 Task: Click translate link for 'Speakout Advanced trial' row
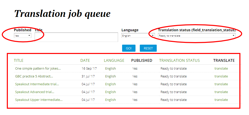(x=221, y=92)
